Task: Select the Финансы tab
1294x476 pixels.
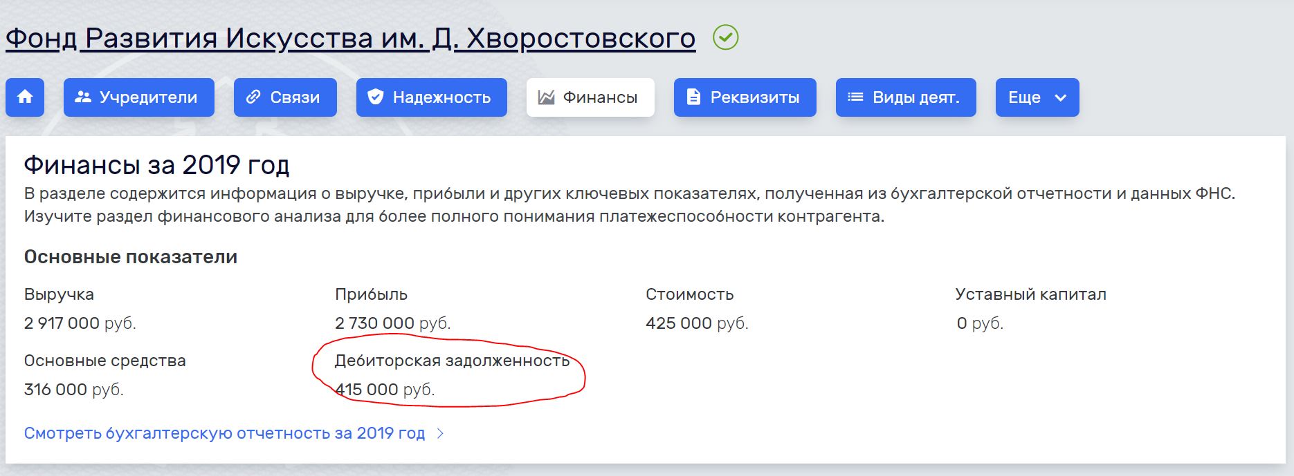Action: pyautogui.click(x=600, y=97)
